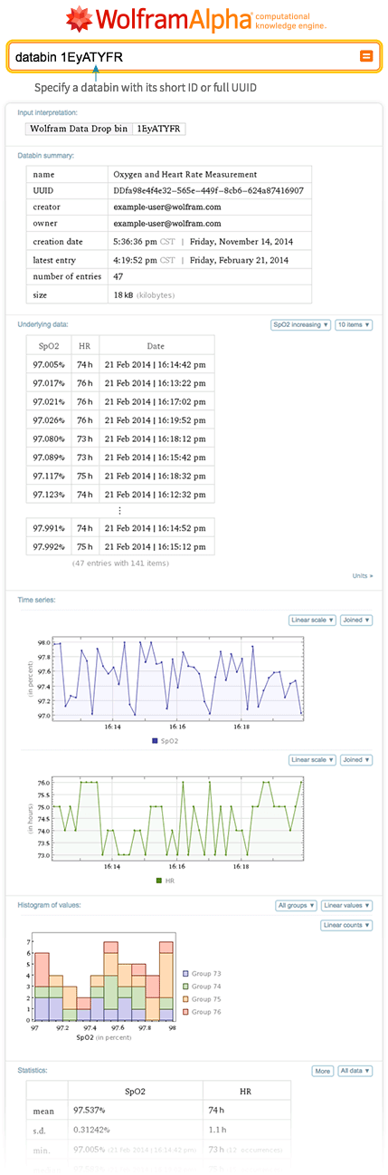Click the 97.992% SpO2 cell

pos(49,546)
